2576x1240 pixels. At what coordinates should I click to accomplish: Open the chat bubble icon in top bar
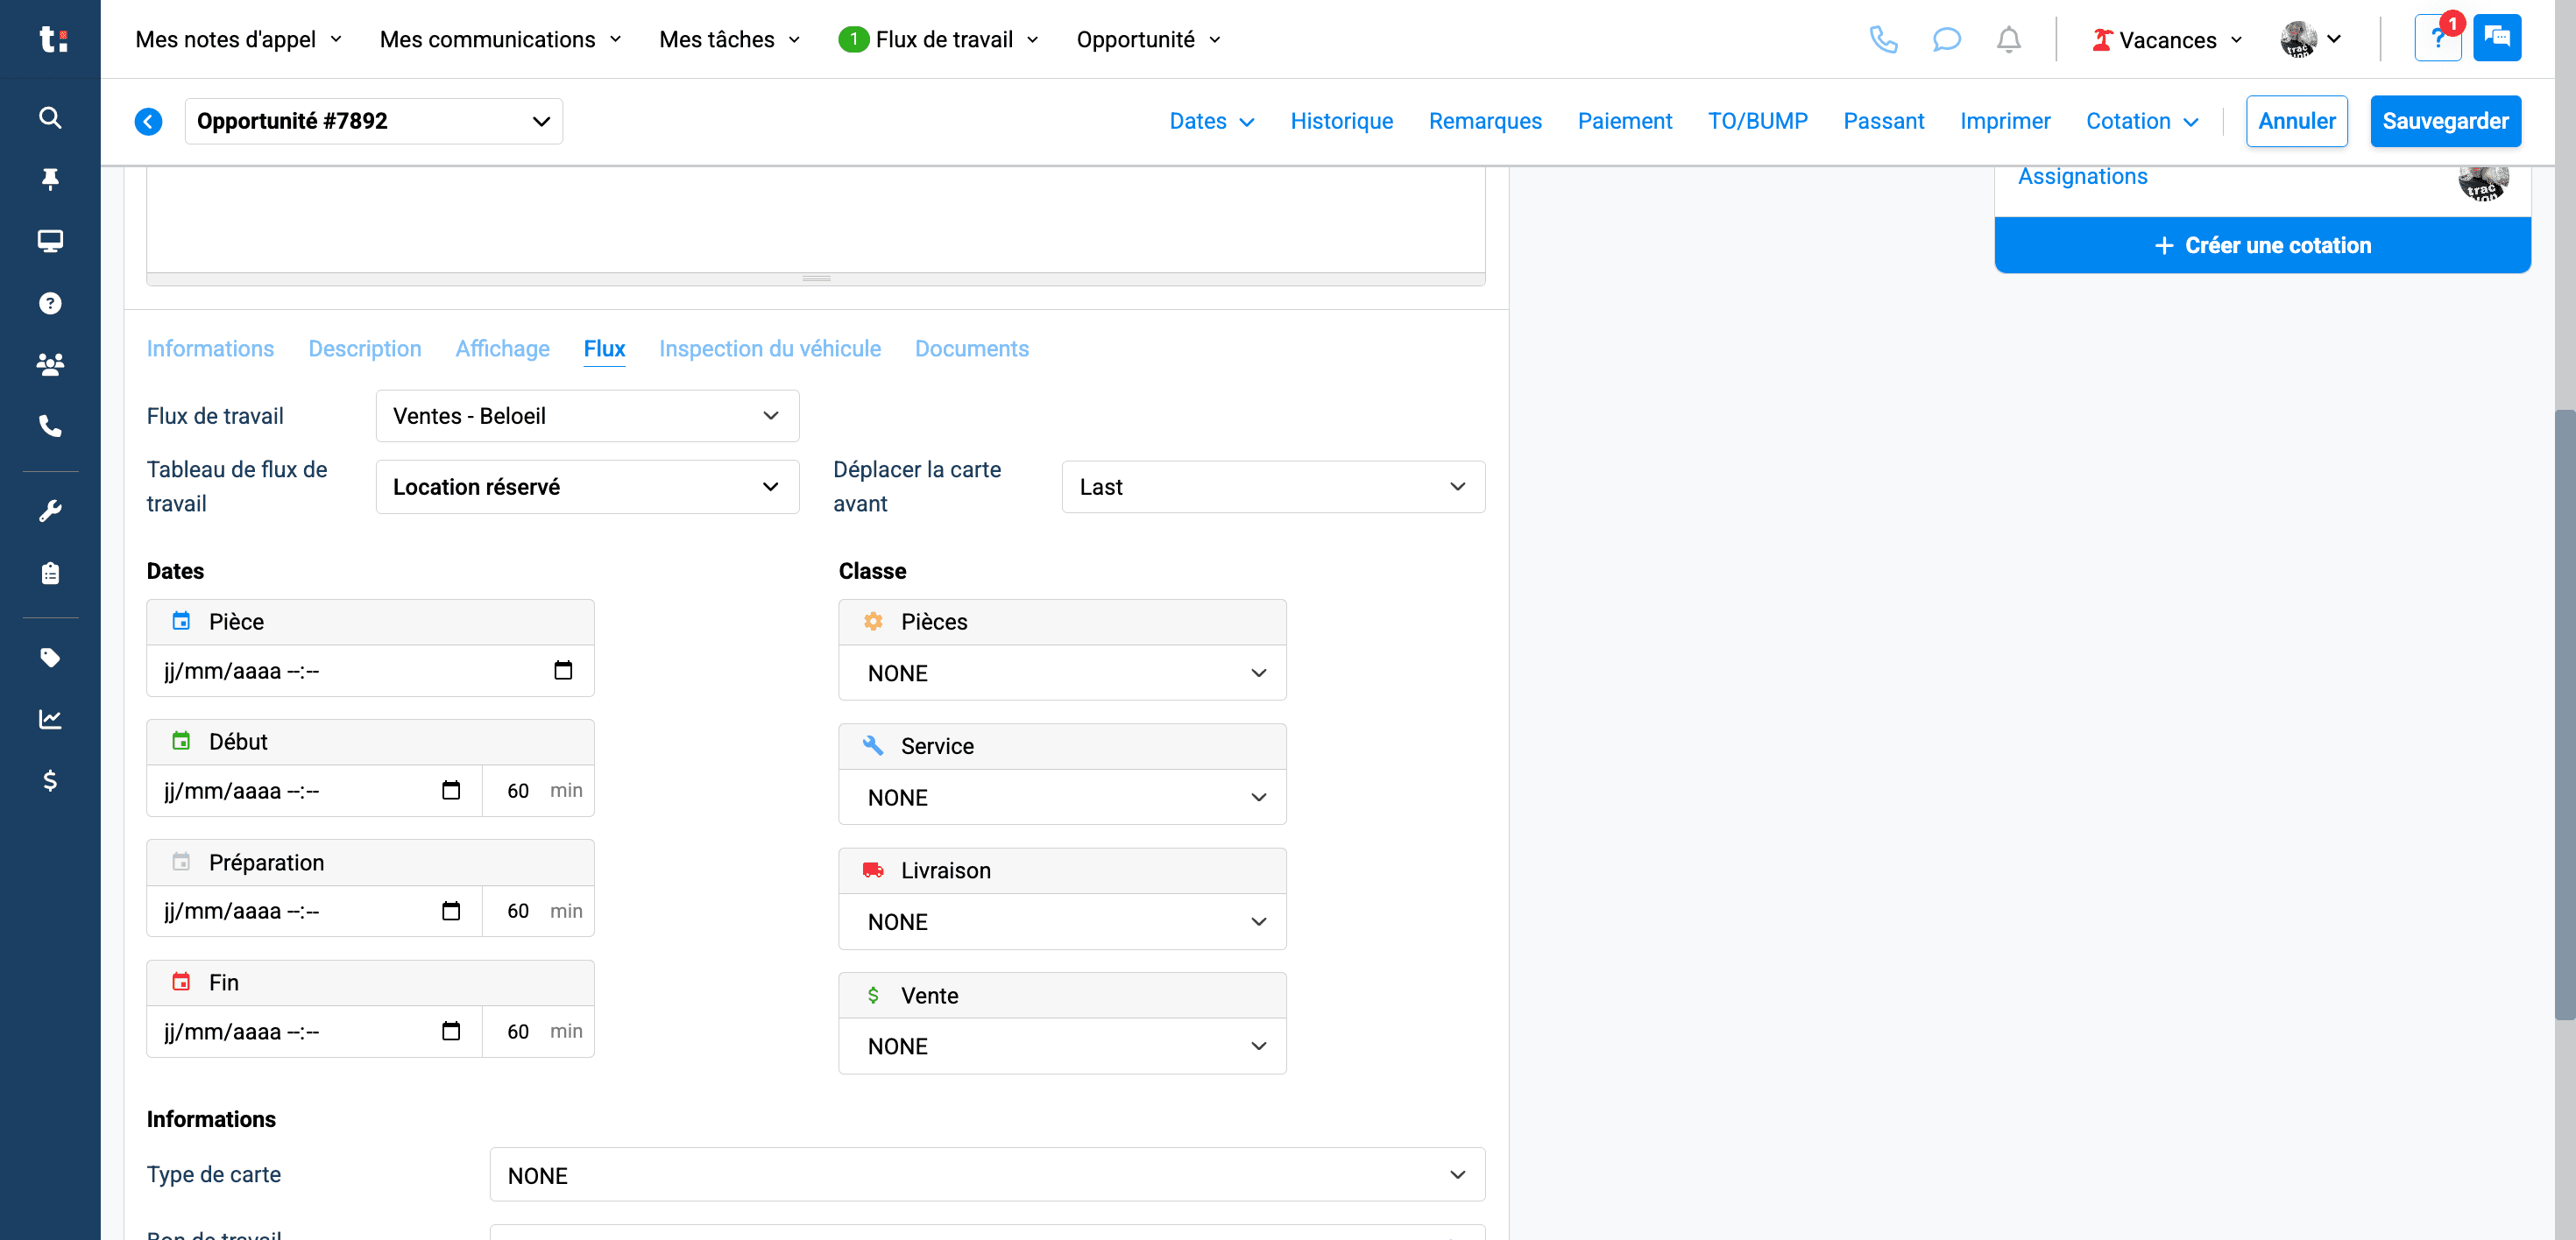(x=1946, y=39)
